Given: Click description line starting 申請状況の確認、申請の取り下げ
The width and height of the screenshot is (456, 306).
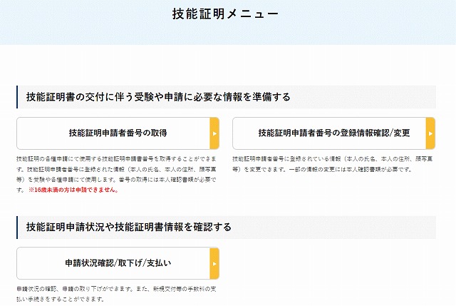Looking at the screenshot, I should (x=116, y=289).
